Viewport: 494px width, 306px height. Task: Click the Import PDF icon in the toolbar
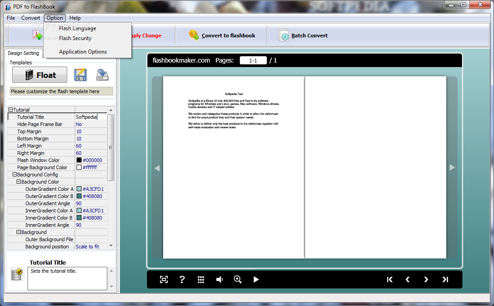tap(37, 35)
